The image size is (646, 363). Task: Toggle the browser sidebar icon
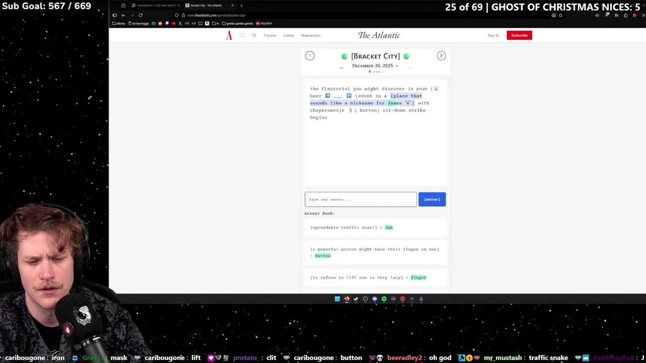click(x=115, y=15)
